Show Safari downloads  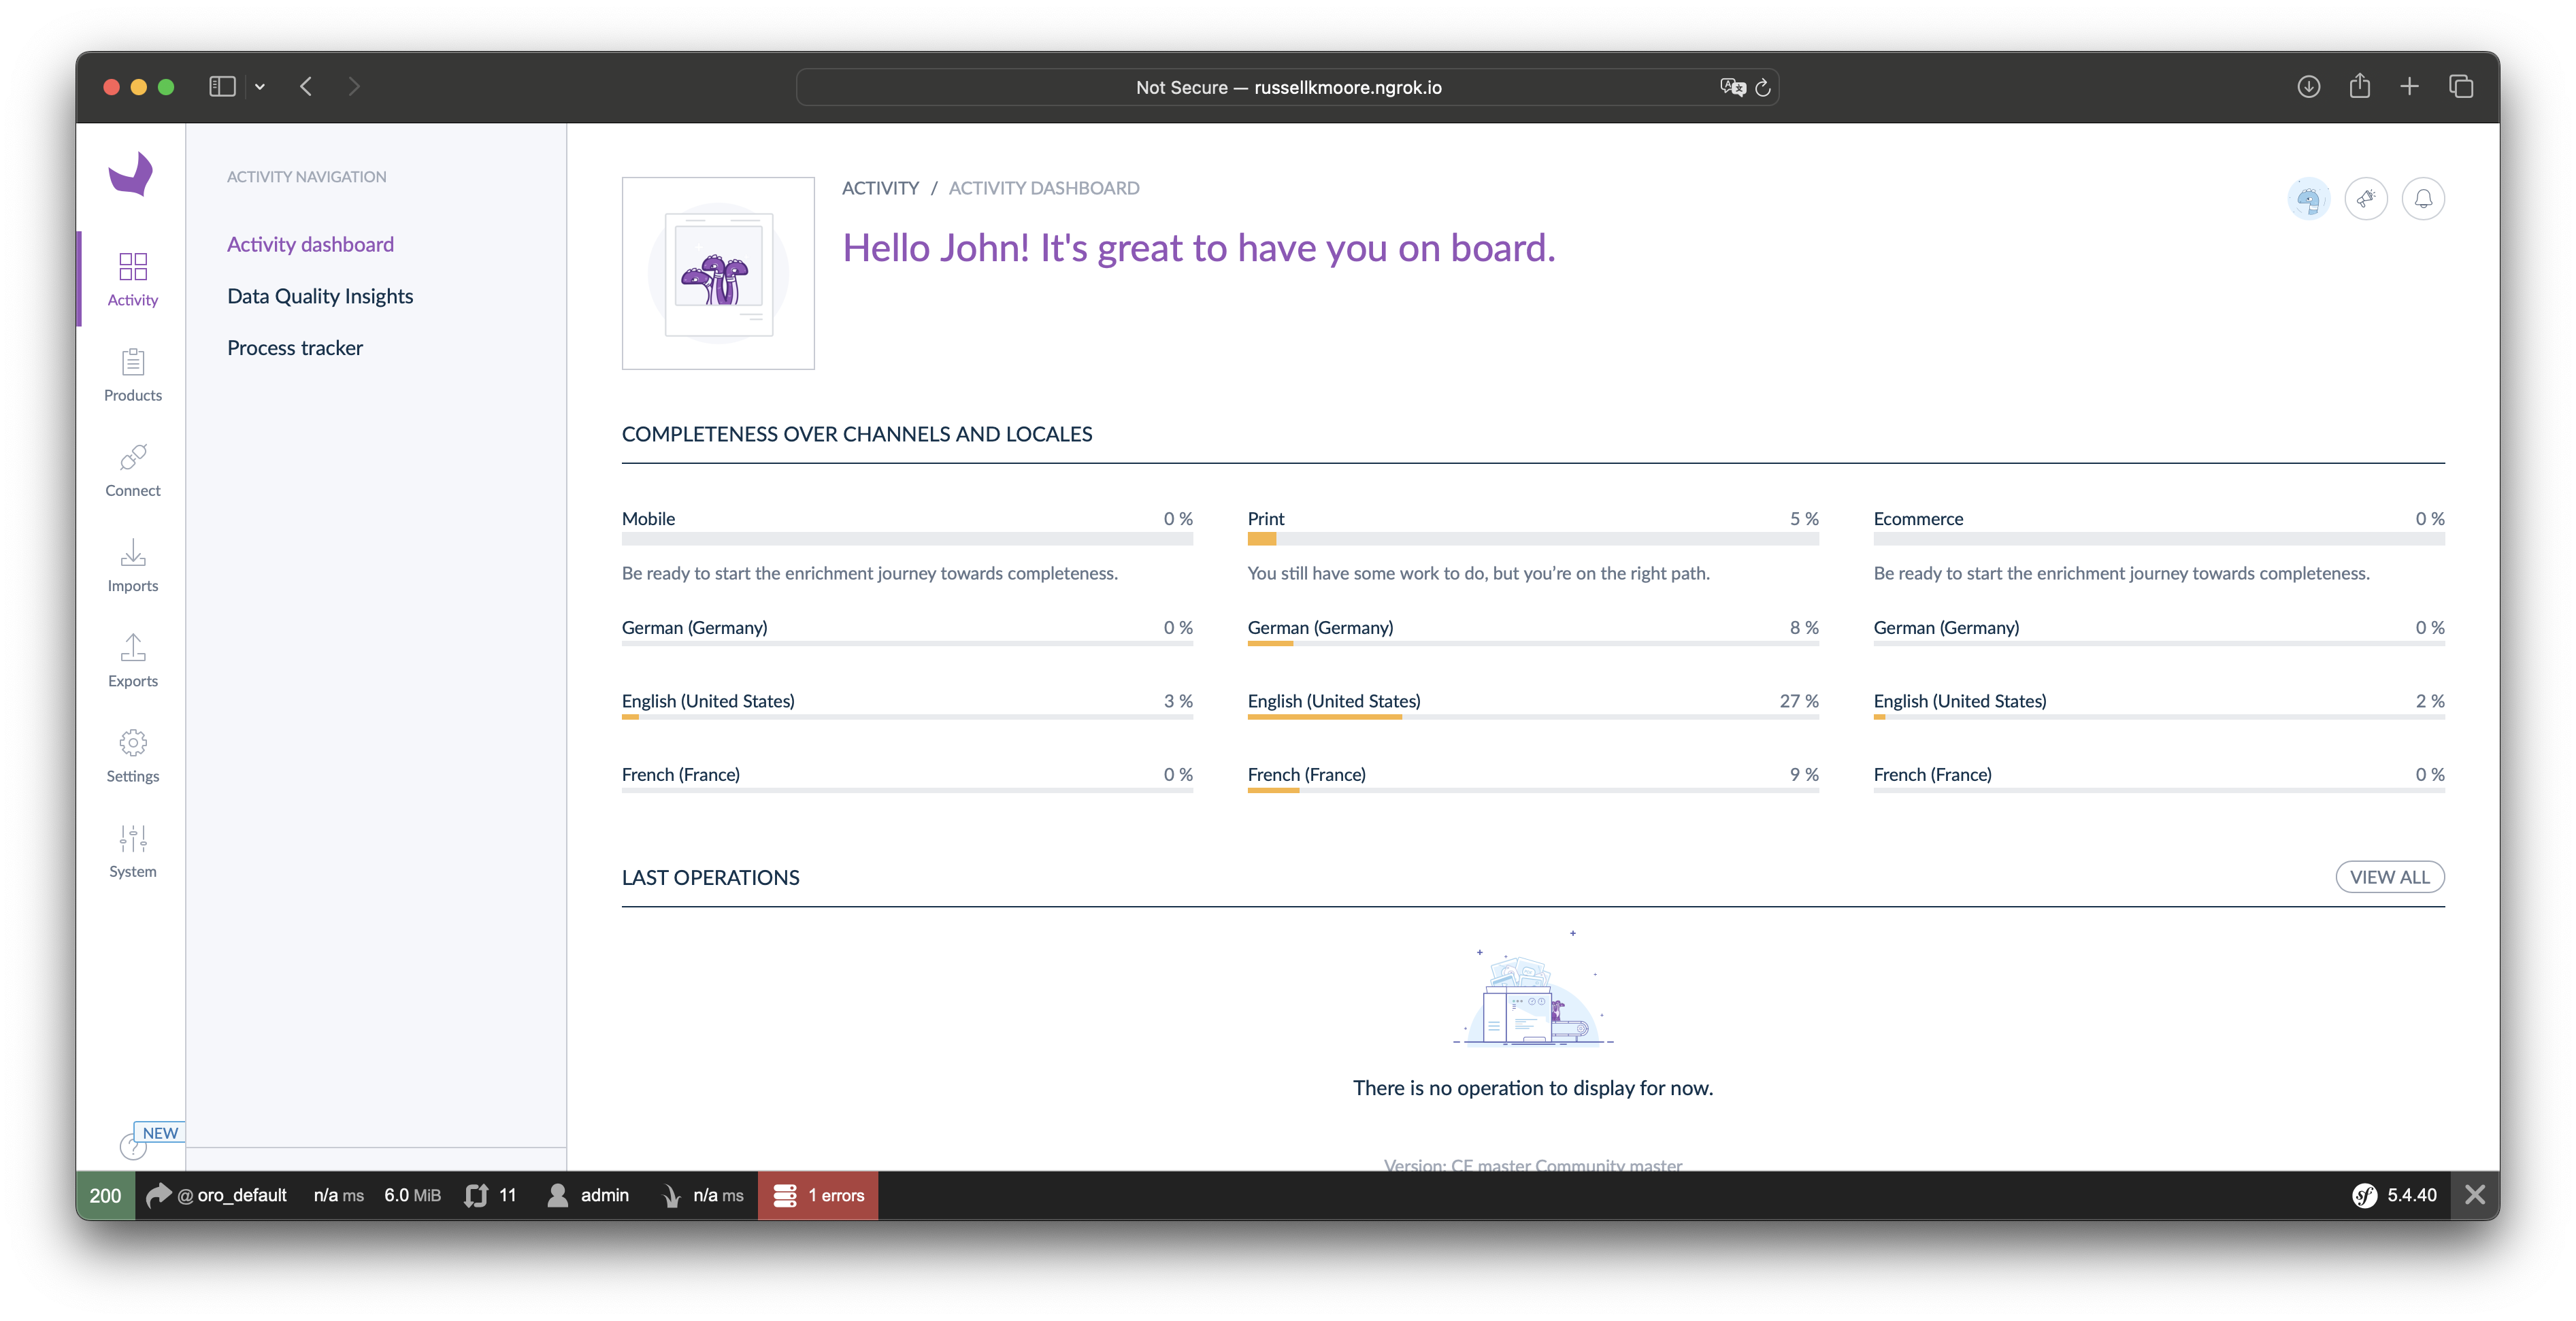pyautogui.click(x=2308, y=87)
